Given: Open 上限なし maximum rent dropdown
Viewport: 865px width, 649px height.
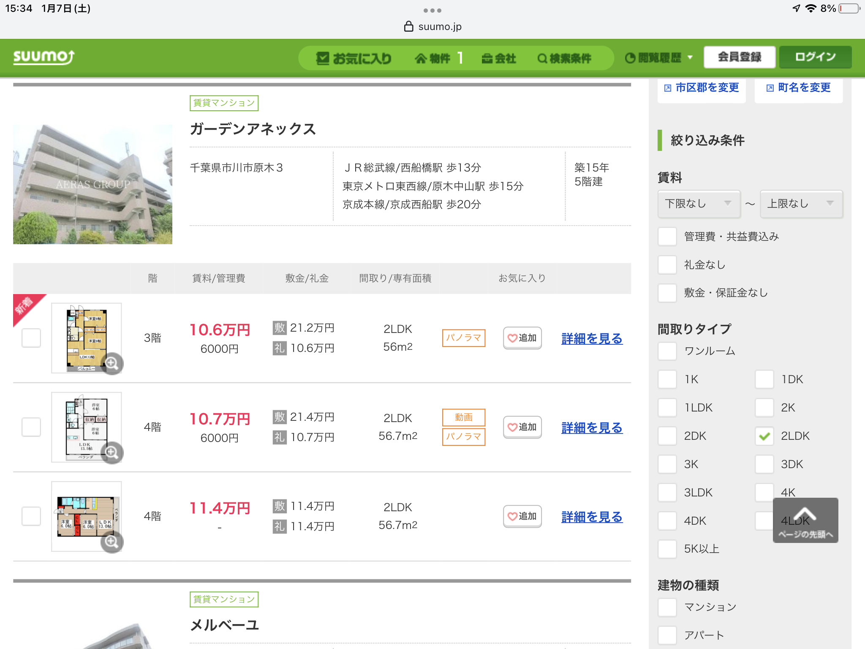Looking at the screenshot, I should point(801,204).
